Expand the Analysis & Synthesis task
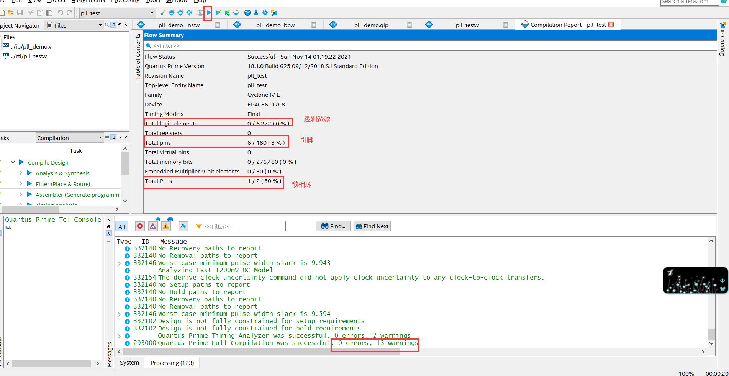The image size is (729, 376). pyautogui.click(x=21, y=173)
